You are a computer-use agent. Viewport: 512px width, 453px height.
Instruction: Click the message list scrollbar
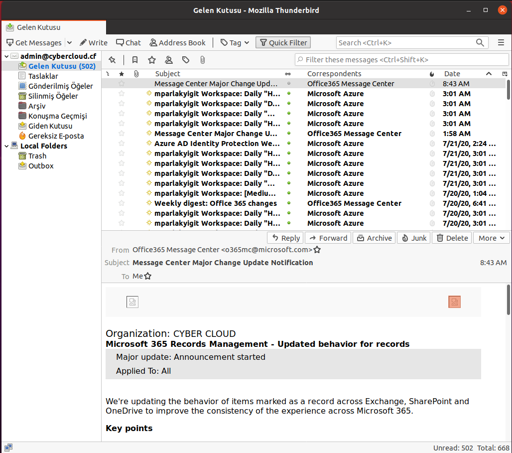[509, 90]
